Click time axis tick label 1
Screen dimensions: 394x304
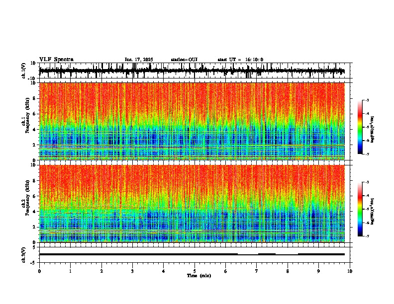[70, 271]
